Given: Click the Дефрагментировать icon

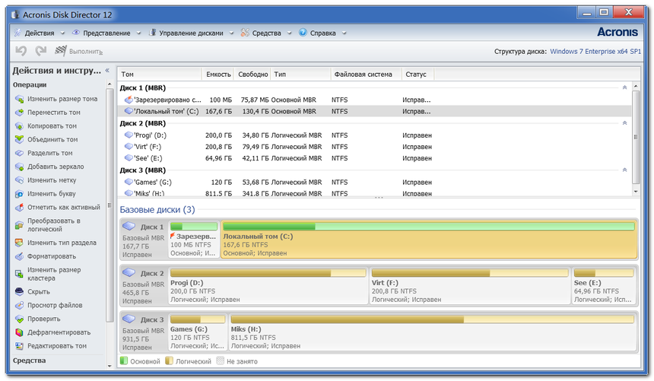Looking at the screenshot, I should [x=19, y=332].
